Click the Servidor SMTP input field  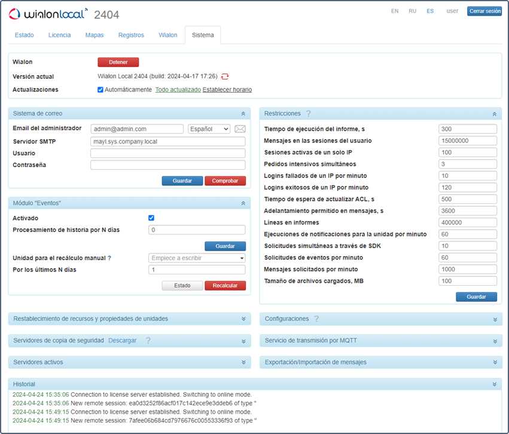coord(167,142)
